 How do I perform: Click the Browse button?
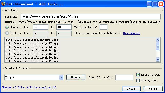(x=76, y=77)
